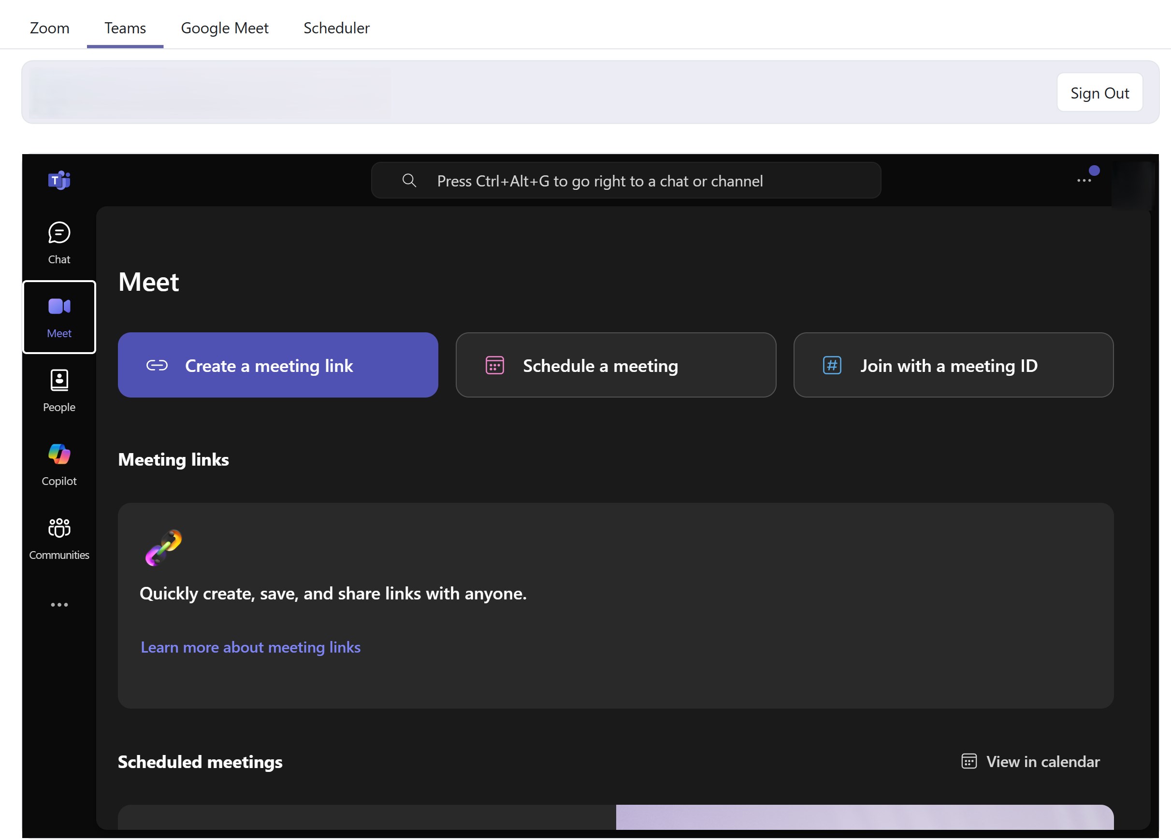The width and height of the screenshot is (1171, 840).
Task: Go to the Scheduler tab
Action: click(x=336, y=28)
